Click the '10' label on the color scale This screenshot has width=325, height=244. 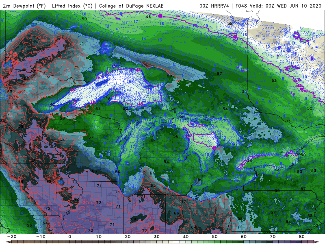99,237
